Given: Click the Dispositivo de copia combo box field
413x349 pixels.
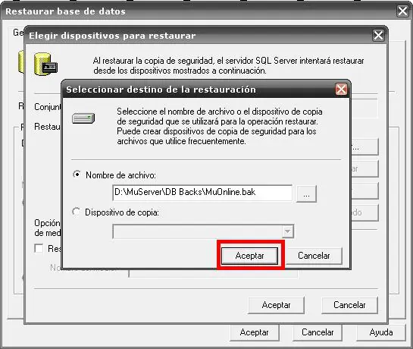Looking at the screenshot, I should 203,231.
